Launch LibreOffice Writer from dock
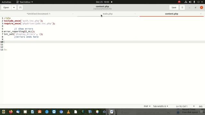 click(x=32, y=112)
